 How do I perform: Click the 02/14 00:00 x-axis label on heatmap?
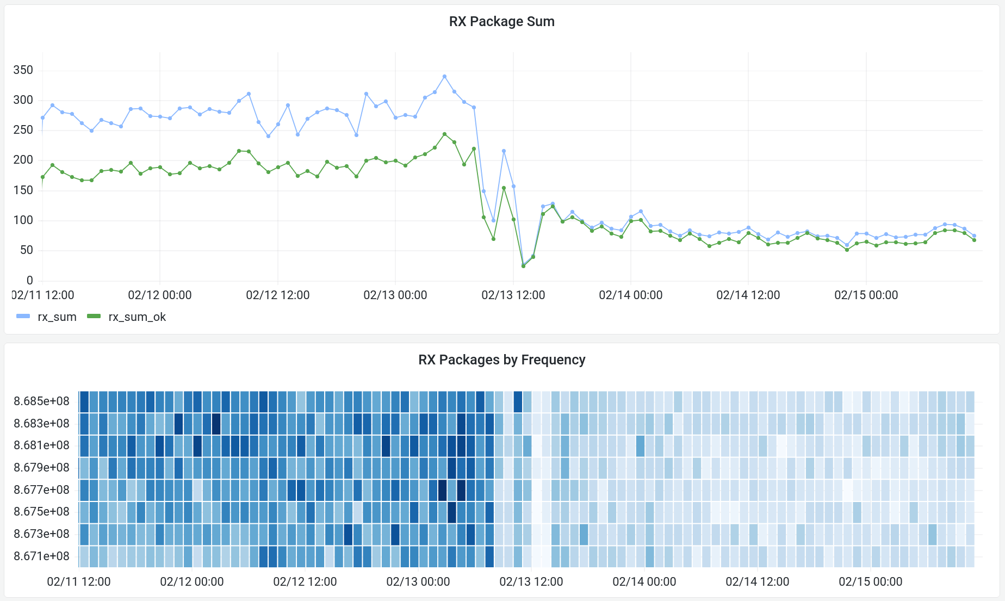[x=644, y=581]
